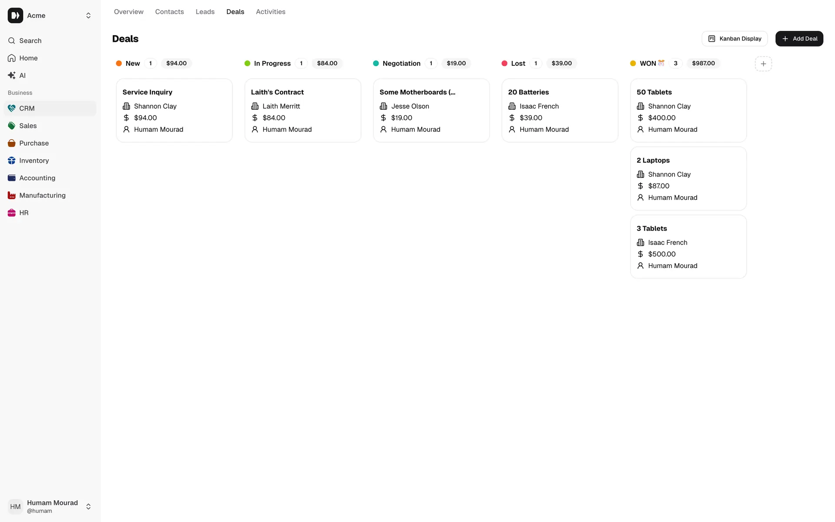Open the Service Inquiry deal card
835x522 pixels.
click(x=174, y=110)
